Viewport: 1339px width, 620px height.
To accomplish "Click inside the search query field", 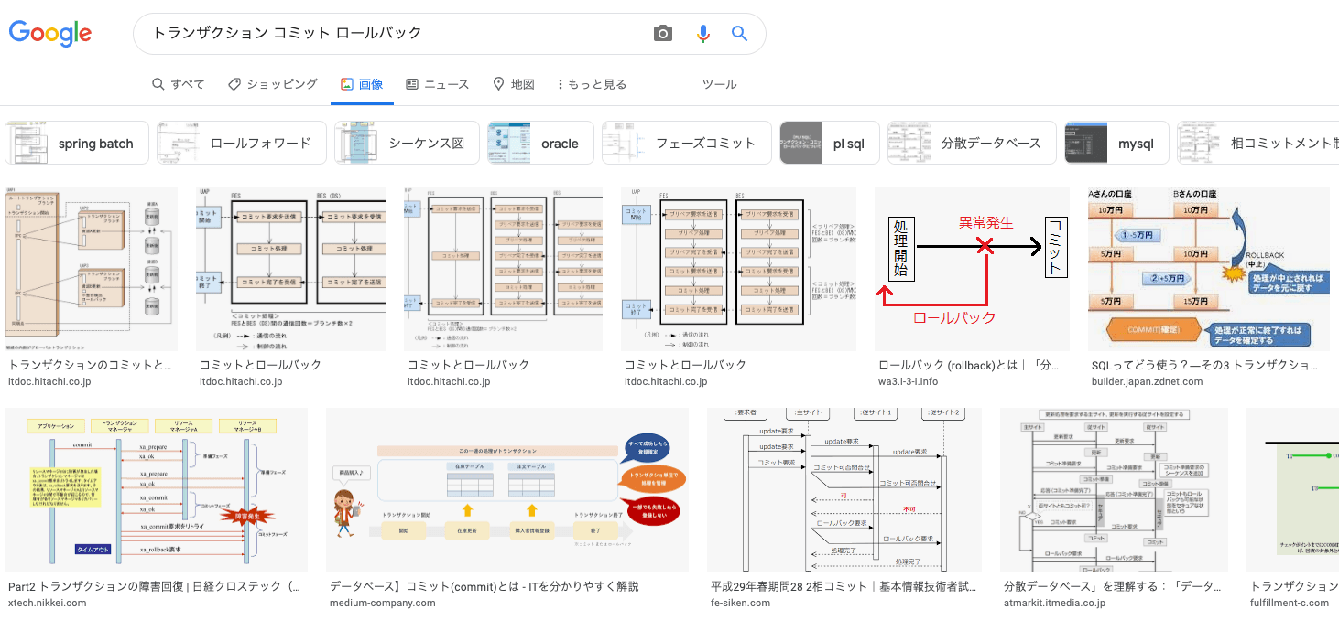I will coord(394,34).
